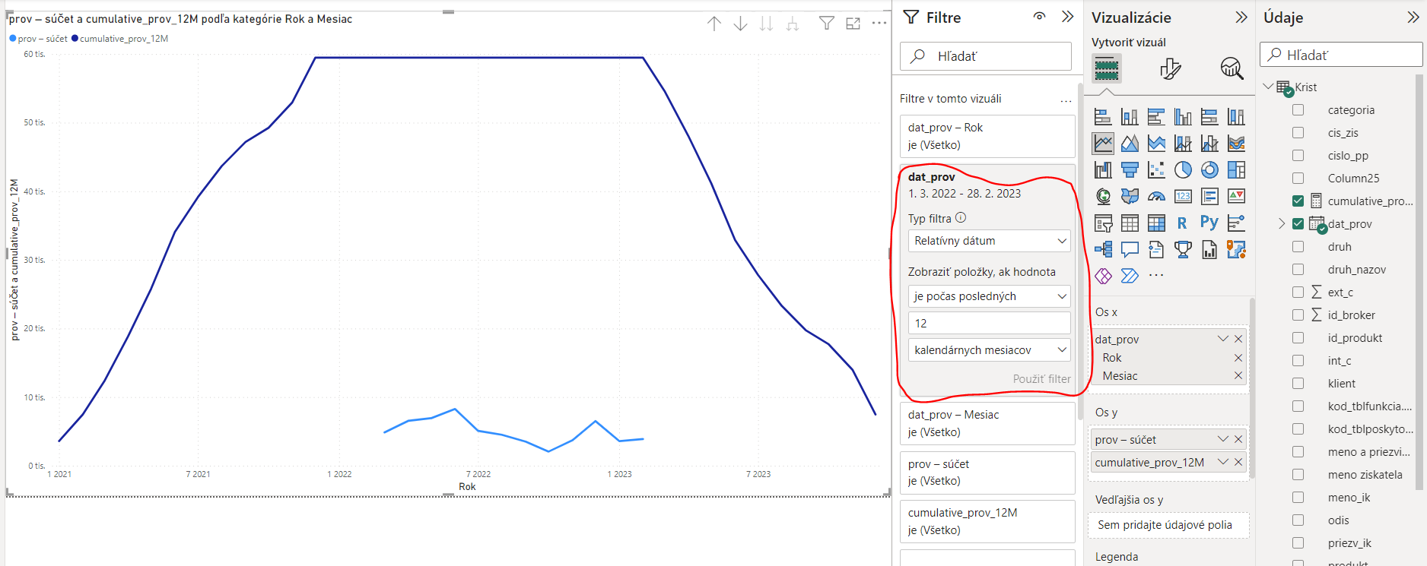This screenshot has width=1427, height=566.
Task: Collapse the Vizualizácie pane
Action: [x=1241, y=17]
